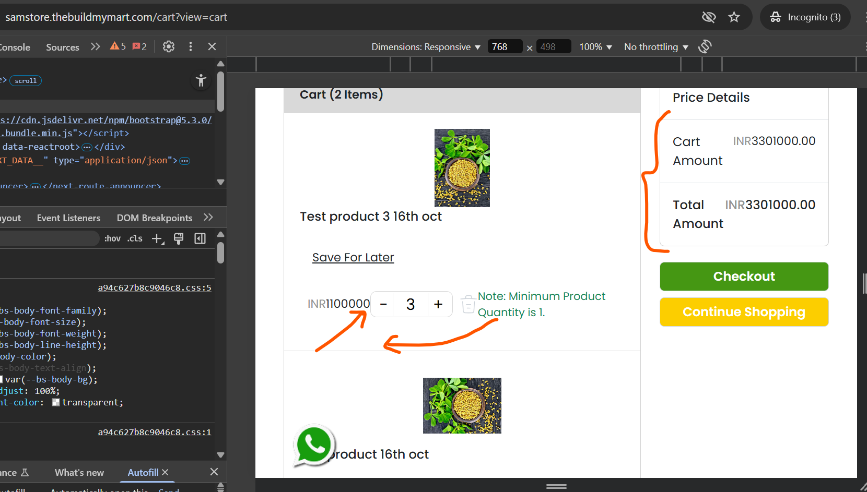Screen dimensions: 867x492
Task: Open stylesheet link a94c627b8c9046c8.css:5
Action: pyautogui.click(x=155, y=288)
